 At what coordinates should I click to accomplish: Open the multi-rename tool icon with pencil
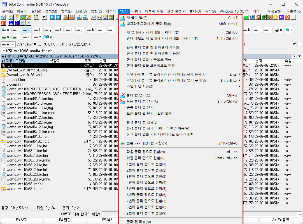tap(99, 17)
